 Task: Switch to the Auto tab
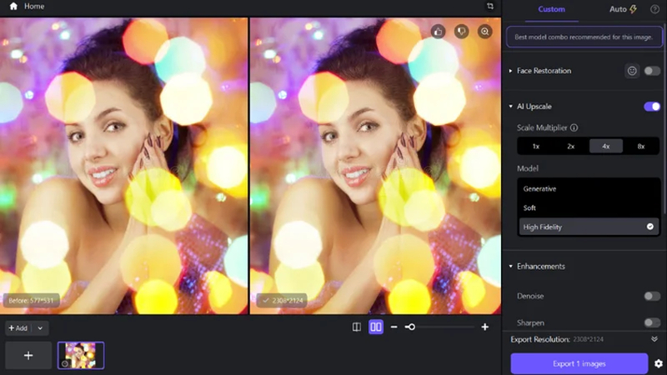coord(623,9)
